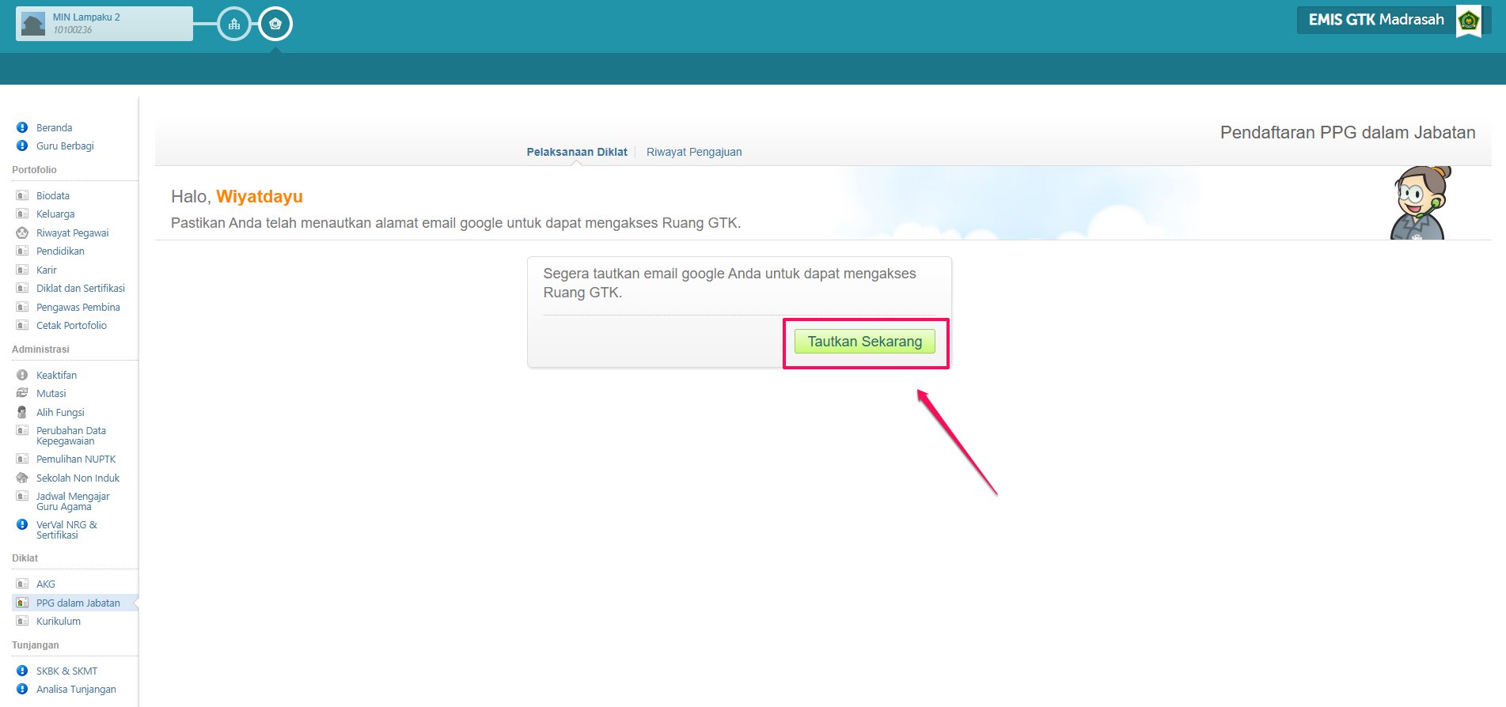Click the Perubahan Data Kepegawaian icon

click(x=22, y=430)
